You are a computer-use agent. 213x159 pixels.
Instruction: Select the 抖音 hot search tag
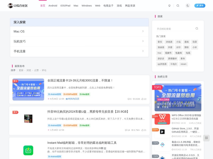tap(170, 47)
